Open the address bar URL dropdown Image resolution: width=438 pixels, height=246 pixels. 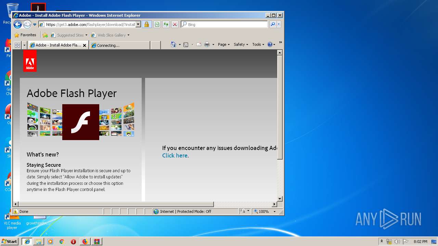138,24
